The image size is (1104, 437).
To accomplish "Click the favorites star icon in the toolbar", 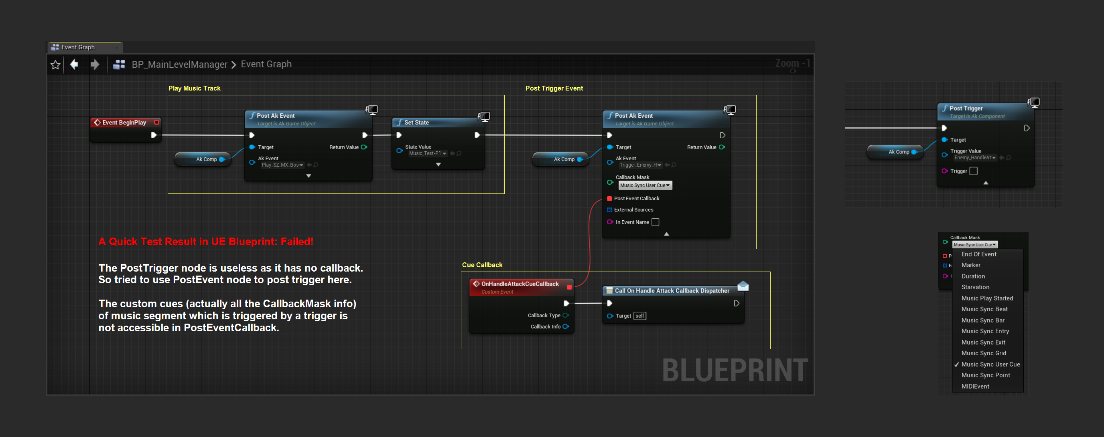I will (x=55, y=64).
